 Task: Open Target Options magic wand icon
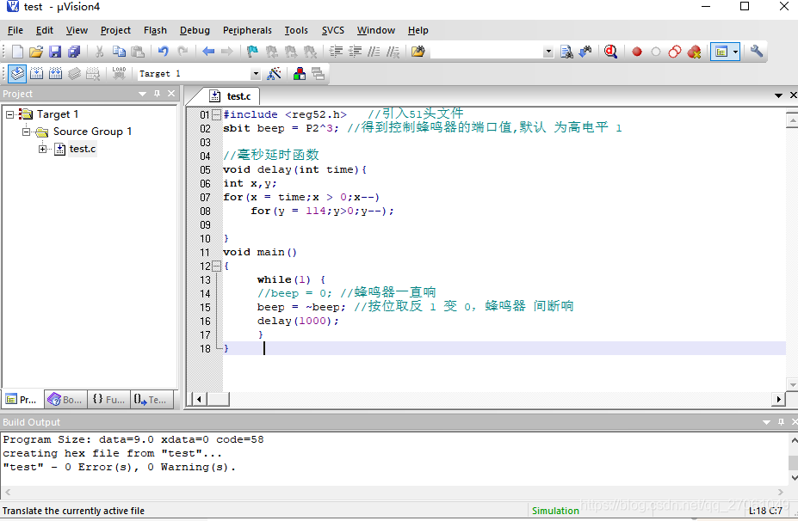(274, 74)
